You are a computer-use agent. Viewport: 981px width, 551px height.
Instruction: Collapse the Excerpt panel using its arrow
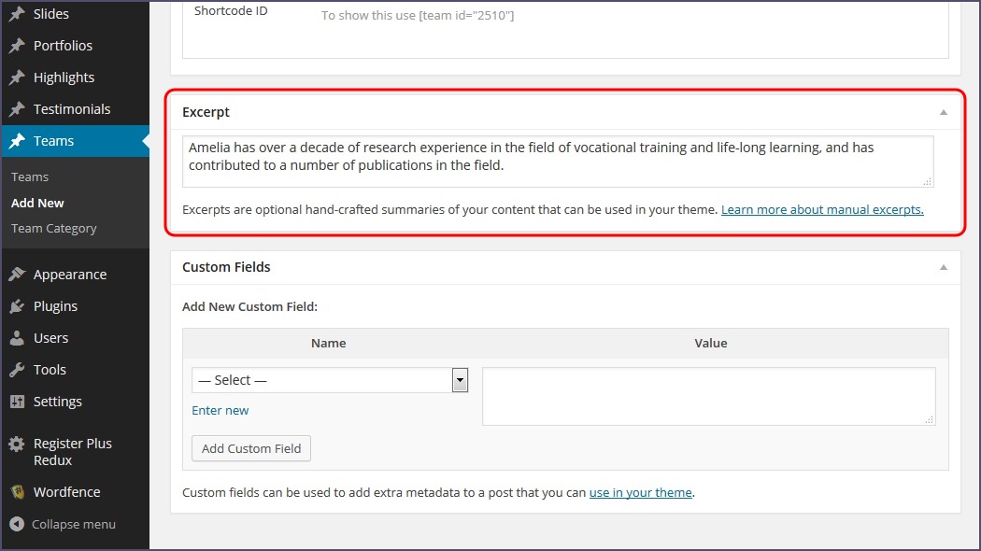(x=943, y=112)
